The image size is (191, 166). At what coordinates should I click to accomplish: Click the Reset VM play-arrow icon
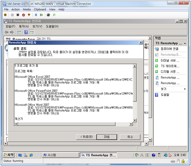pos(41,15)
